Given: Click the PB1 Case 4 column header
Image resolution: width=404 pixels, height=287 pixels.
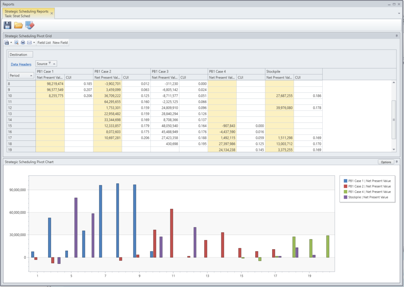Looking at the screenshot, I should click(x=237, y=71).
